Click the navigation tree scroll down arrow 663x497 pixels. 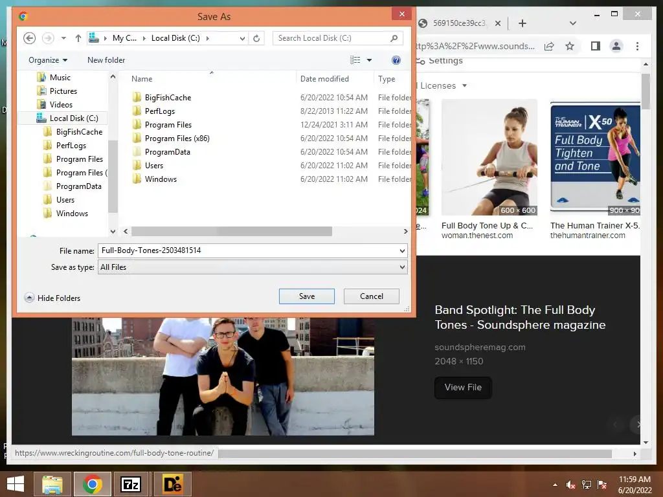click(x=113, y=231)
